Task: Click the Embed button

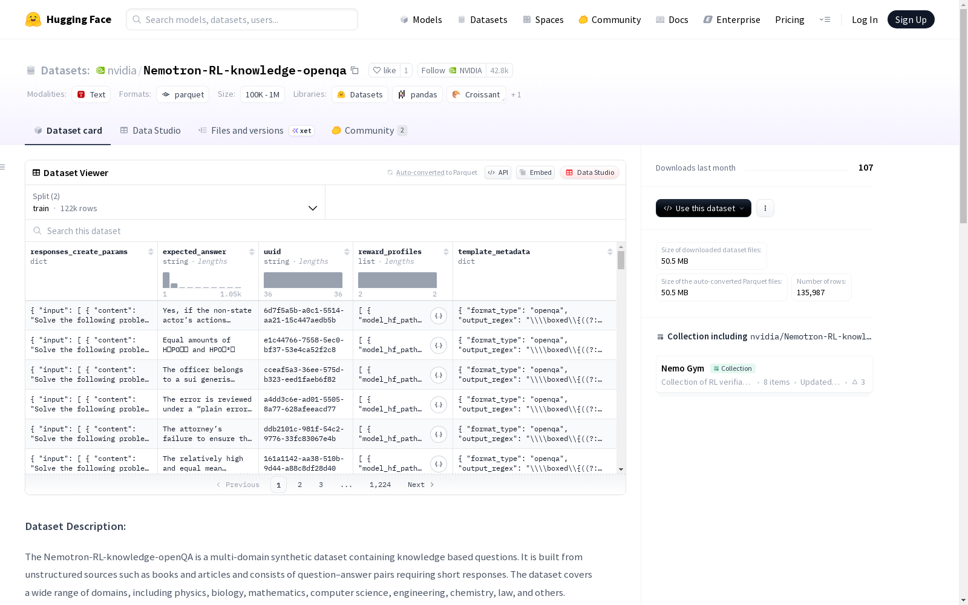Action: [x=535, y=172]
